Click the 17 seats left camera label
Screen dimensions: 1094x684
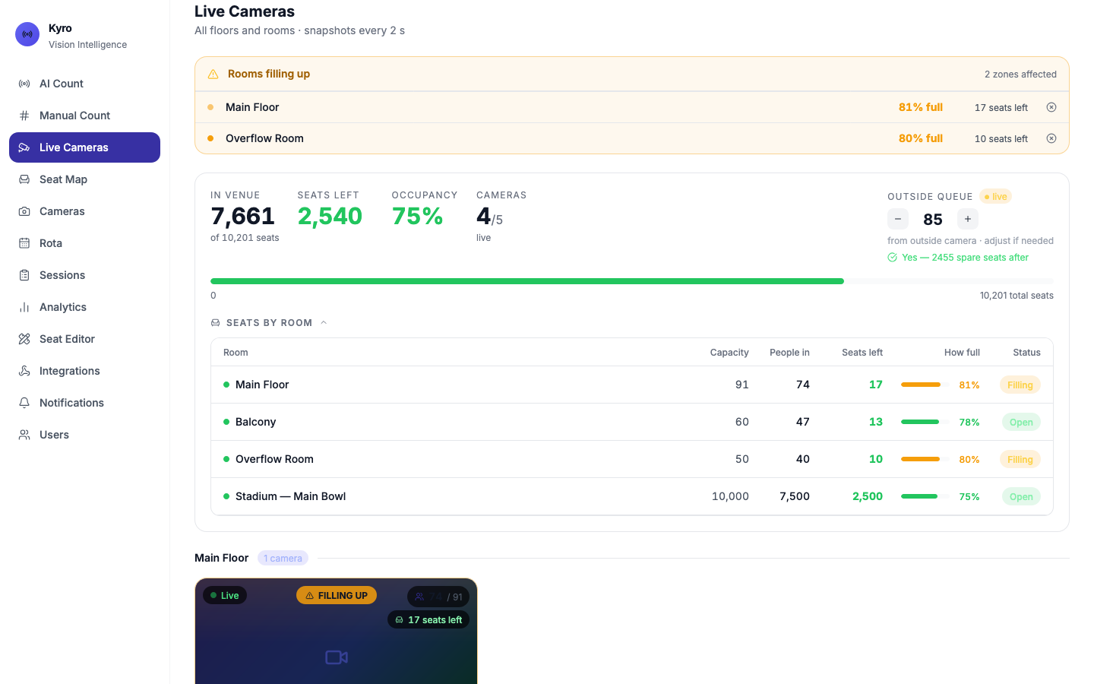(x=428, y=620)
